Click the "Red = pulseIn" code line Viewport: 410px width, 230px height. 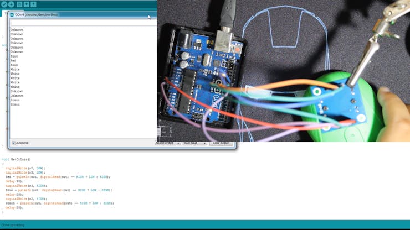click(x=58, y=177)
